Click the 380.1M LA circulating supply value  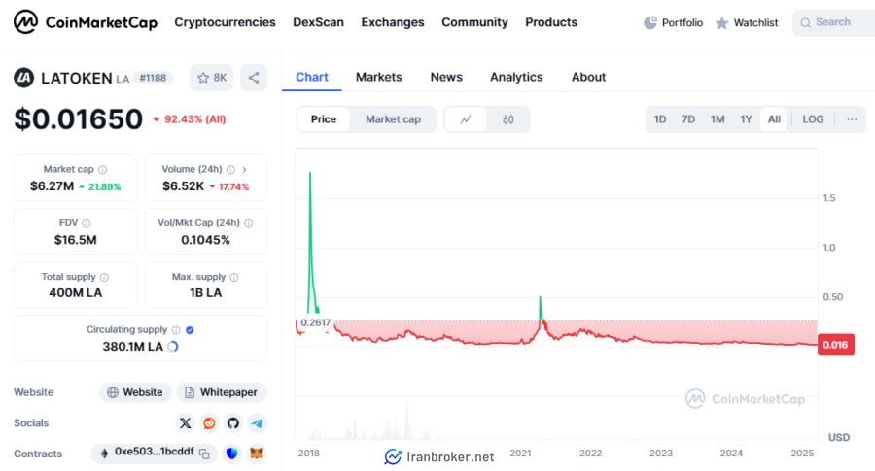133,347
